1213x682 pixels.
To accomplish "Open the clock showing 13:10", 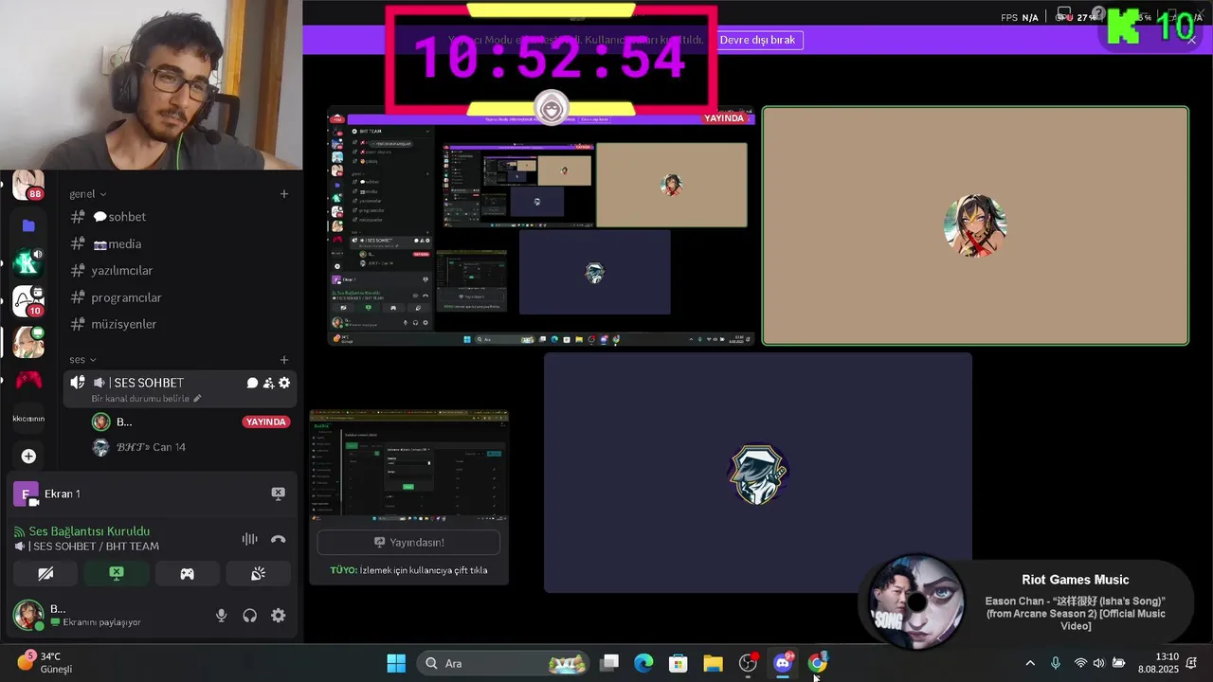I will tap(1158, 663).
